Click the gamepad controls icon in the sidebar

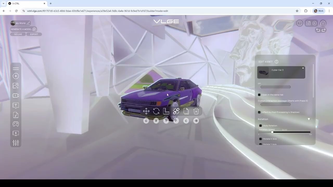point(16,124)
